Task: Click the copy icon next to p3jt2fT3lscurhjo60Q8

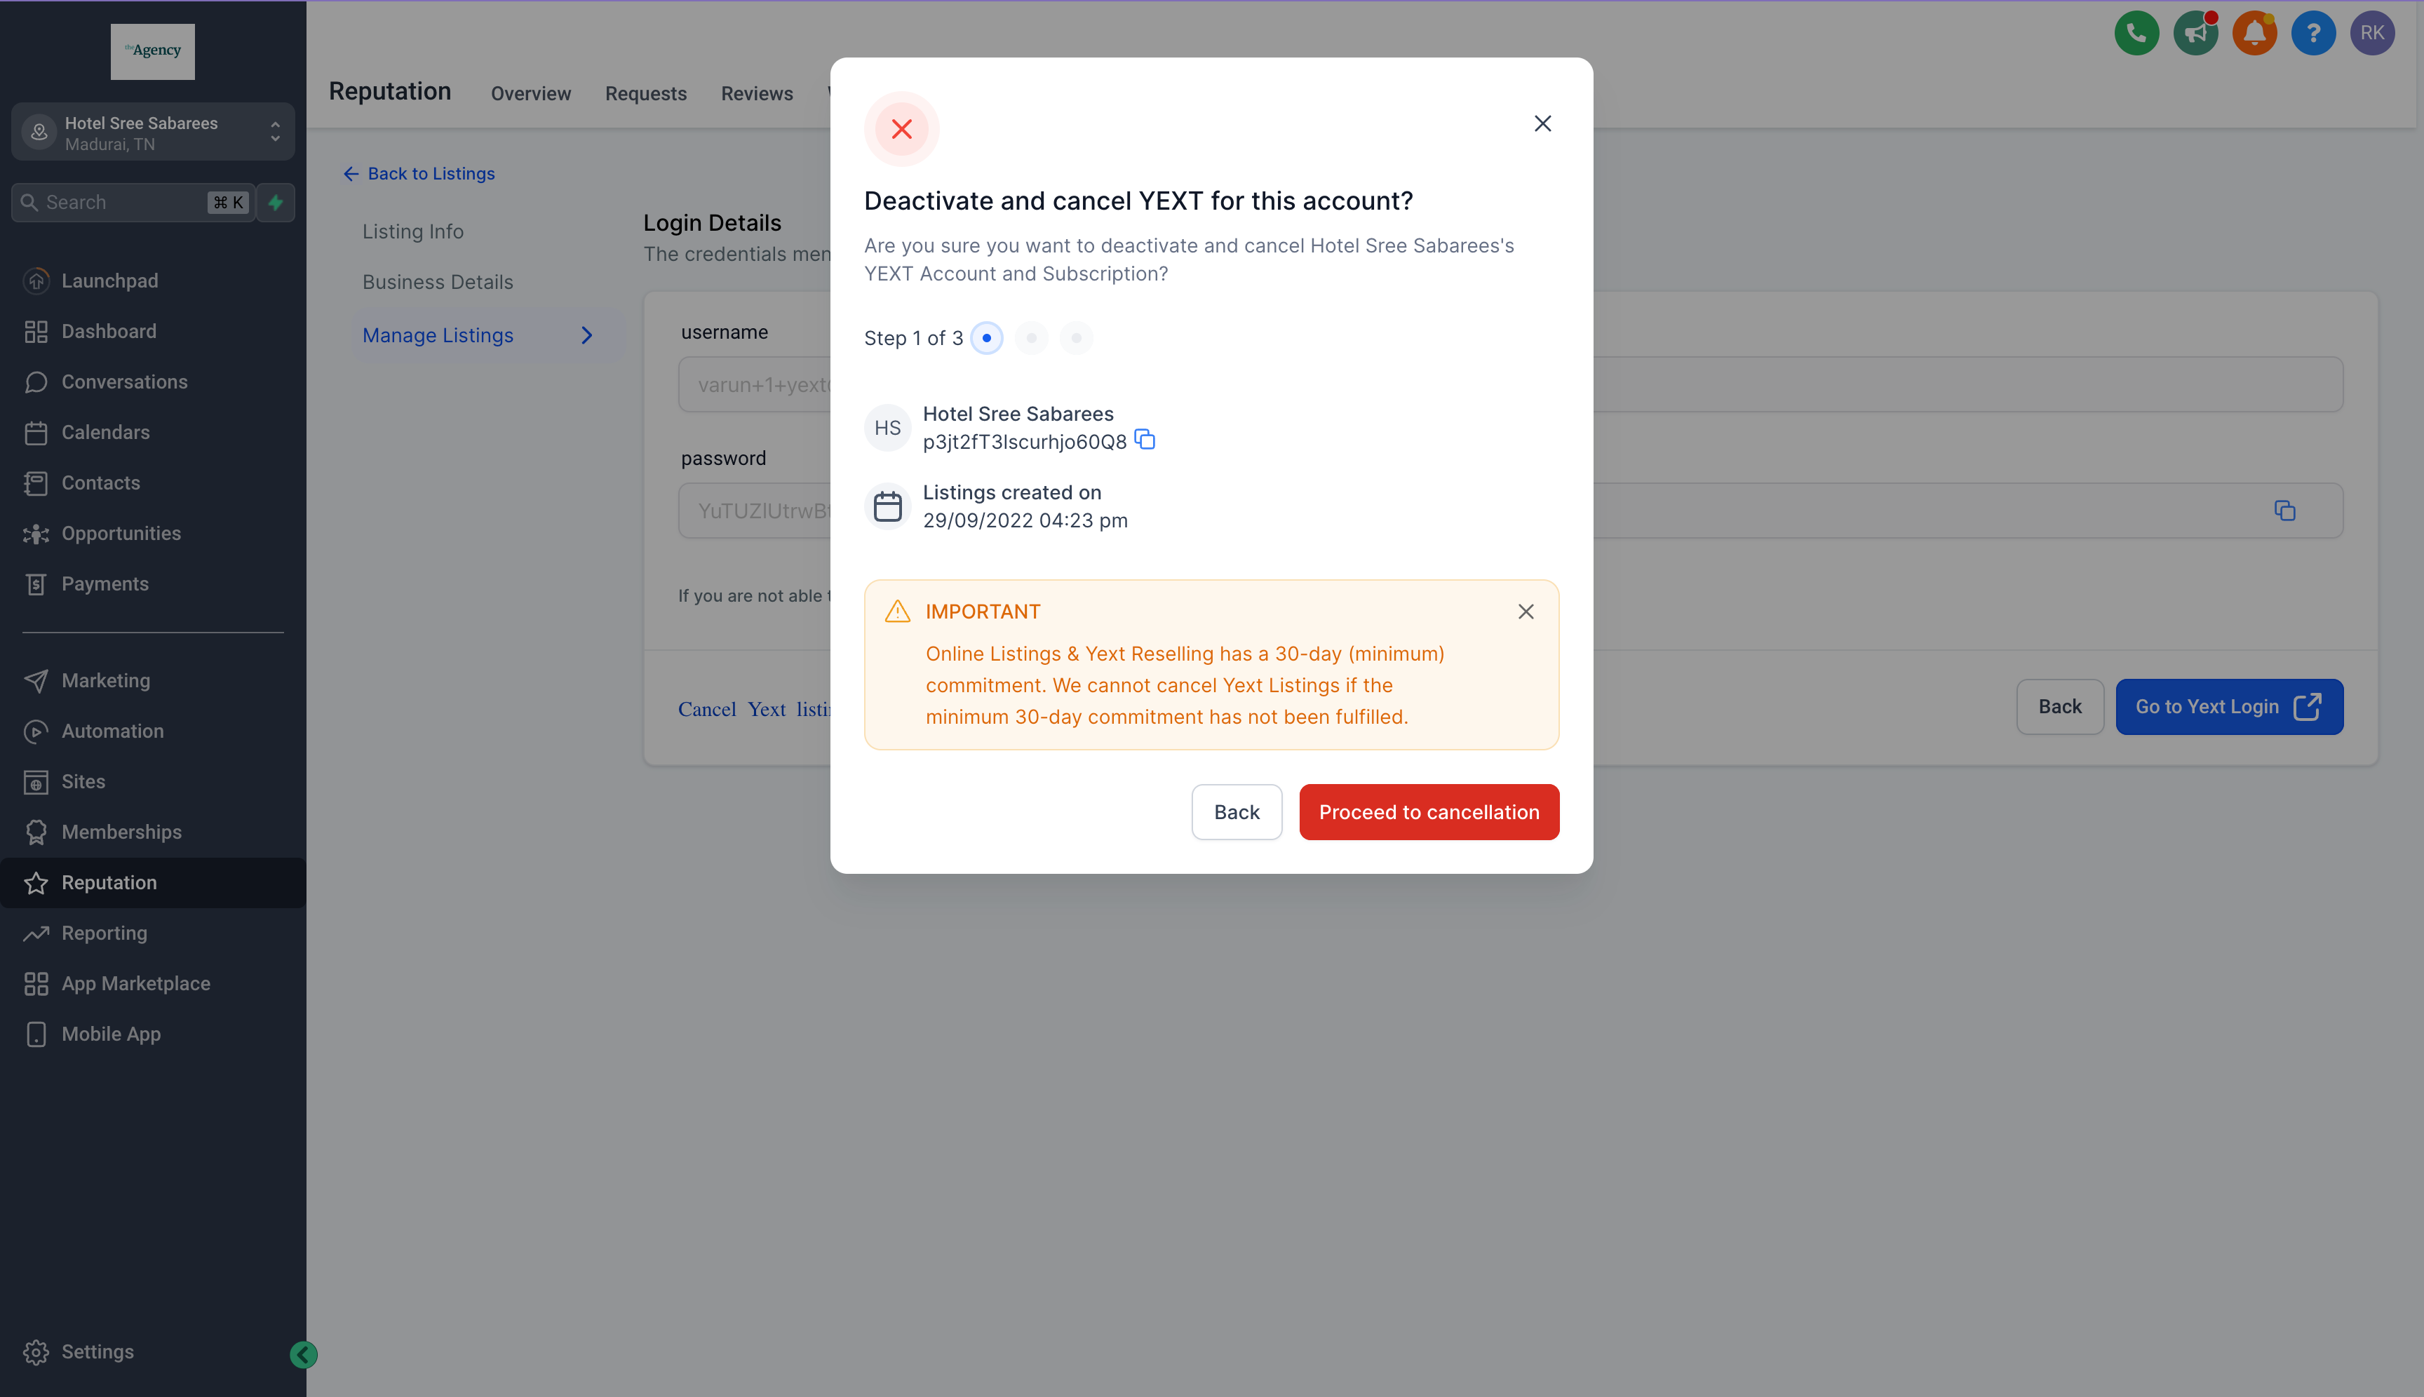Action: coord(1145,440)
